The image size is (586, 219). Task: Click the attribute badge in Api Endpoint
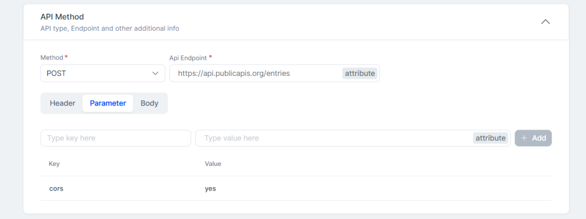coord(359,74)
